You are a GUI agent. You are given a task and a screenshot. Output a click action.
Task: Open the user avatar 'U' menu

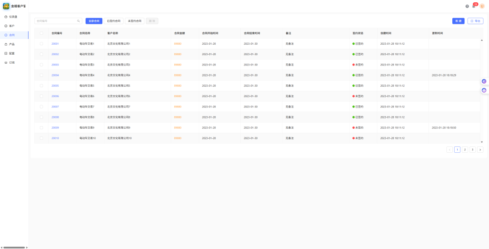tap(482, 6)
